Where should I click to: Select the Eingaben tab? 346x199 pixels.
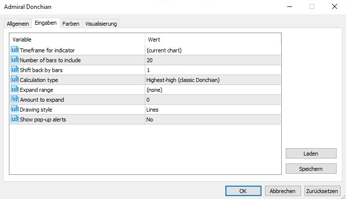tap(45, 23)
